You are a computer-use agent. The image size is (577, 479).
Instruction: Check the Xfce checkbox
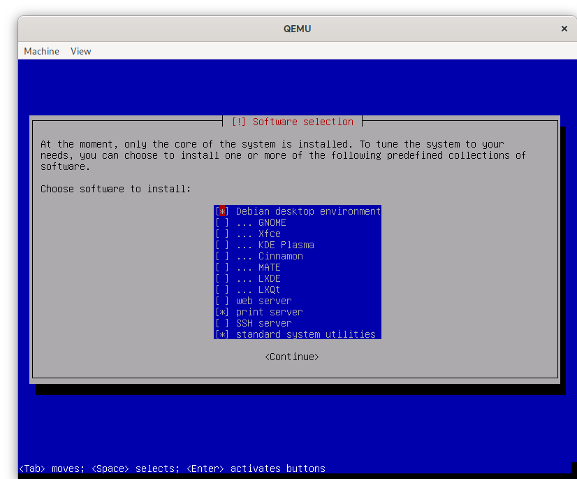point(222,234)
